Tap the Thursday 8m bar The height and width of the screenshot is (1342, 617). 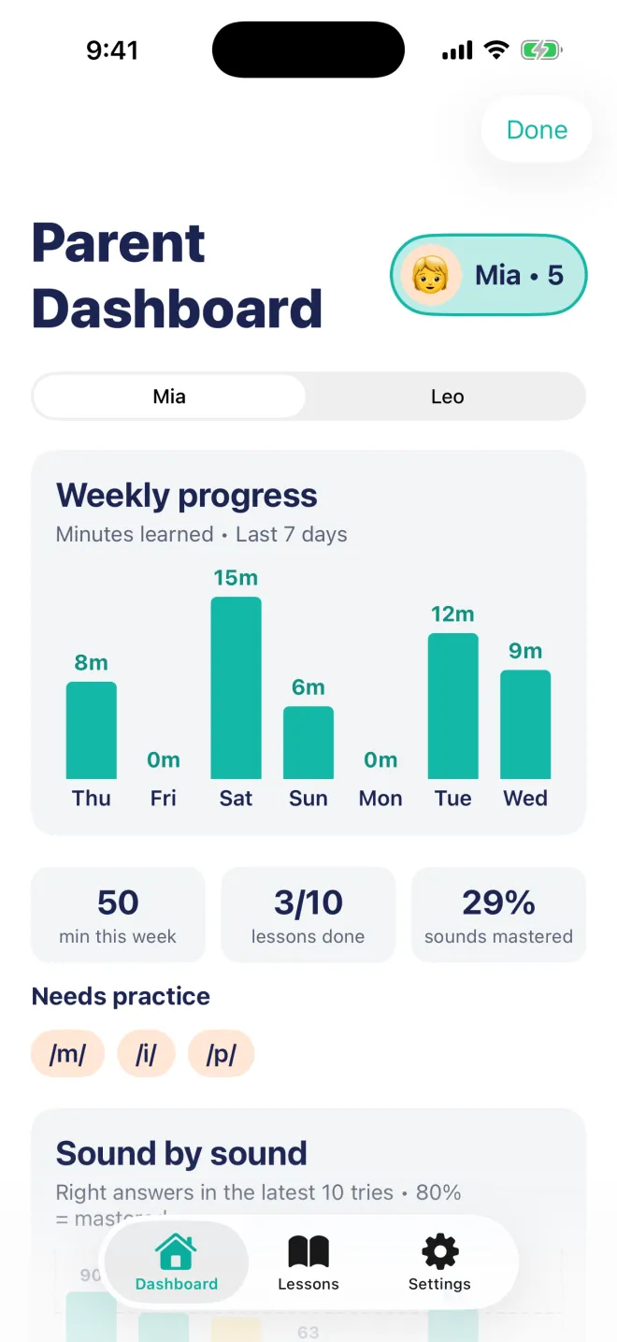click(92, 730)
